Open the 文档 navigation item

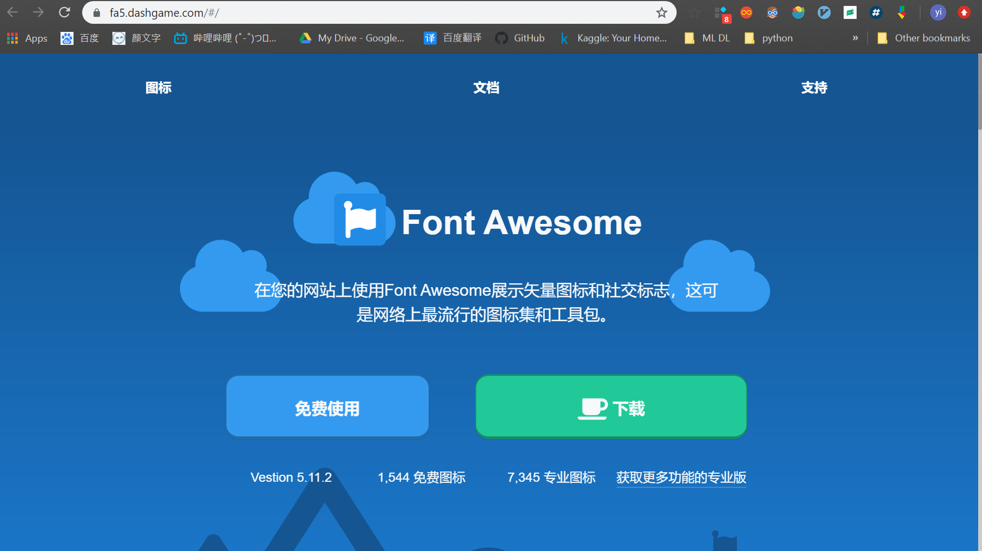tap(486, 88)
